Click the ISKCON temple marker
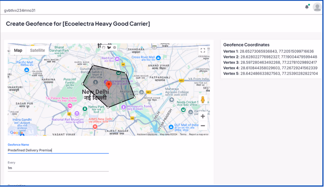This screenshot has width=324, height=187. 190,112
